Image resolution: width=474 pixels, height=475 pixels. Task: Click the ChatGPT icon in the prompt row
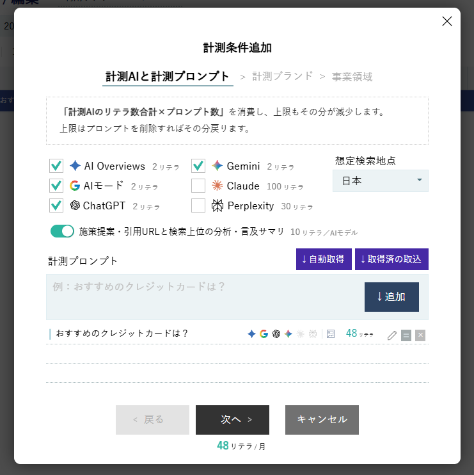tap(276, 334)
